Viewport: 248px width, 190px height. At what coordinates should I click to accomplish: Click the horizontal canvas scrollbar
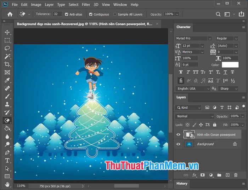[x=126, y=186]
